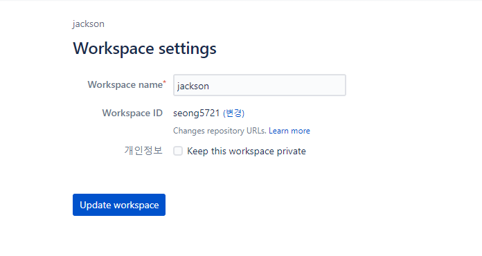482x256 pixels.
Task: Click the Changes repository URLs text
Action: 220,131
